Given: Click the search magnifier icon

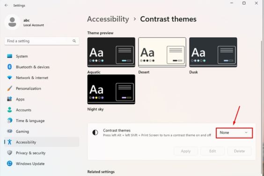Looking at the screenshot, I should (74, 41).
